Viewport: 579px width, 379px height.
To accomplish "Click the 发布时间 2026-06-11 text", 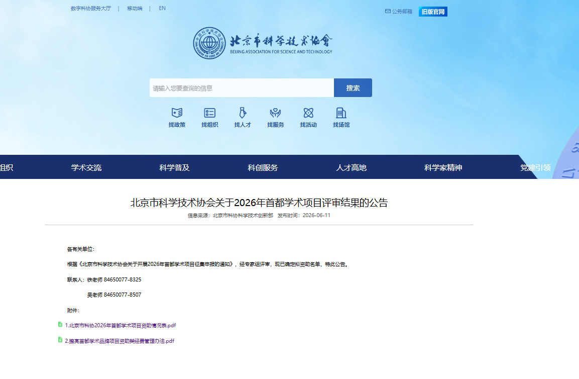I will (304, 215).
